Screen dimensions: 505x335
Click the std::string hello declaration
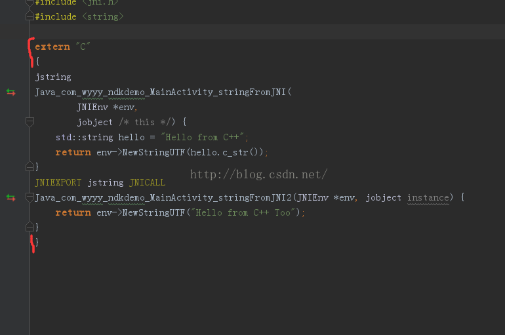click(100, 138)
